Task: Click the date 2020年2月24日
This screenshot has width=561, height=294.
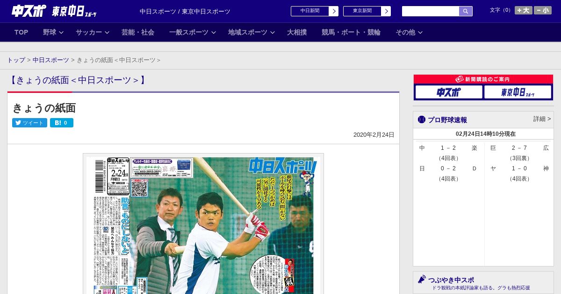Action: (x=374, y=135)
